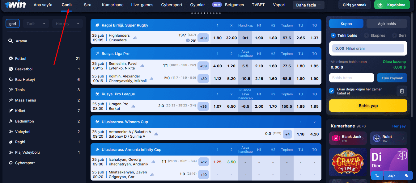Select odds 1.80 on Highlanders win
The width and height of the screenshot is (416, 183).
tap(218, 38)
